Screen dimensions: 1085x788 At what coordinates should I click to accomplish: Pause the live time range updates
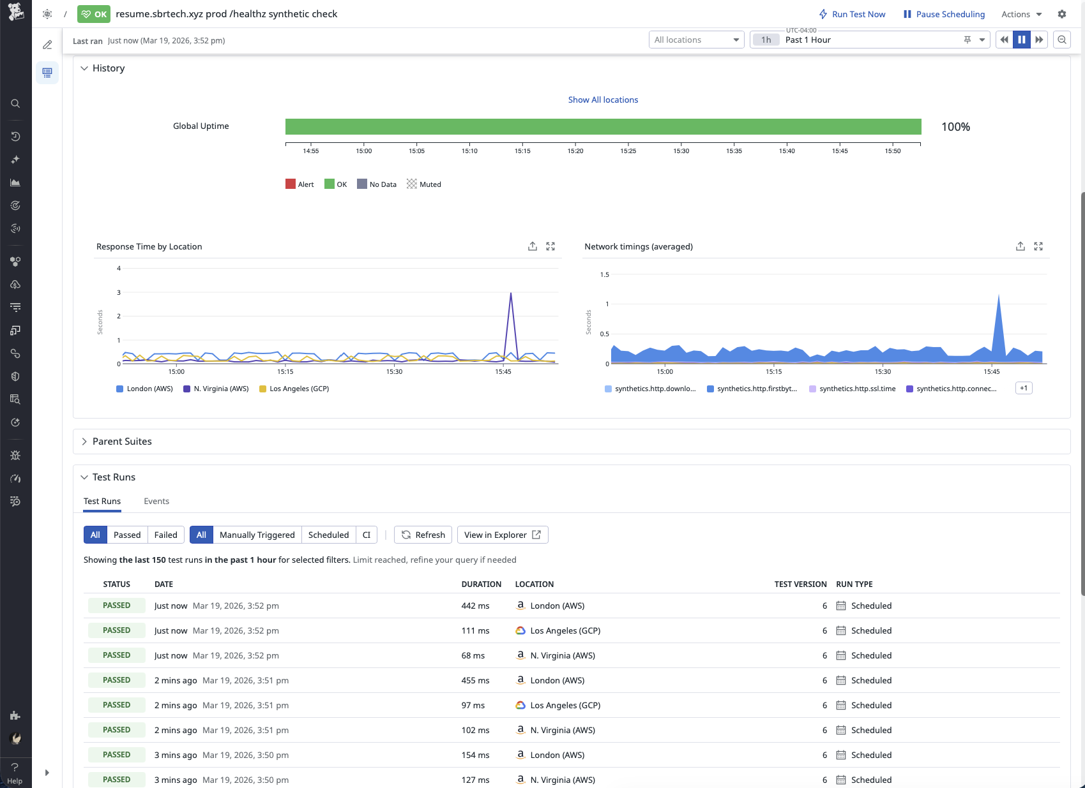tap(1021, 40)
